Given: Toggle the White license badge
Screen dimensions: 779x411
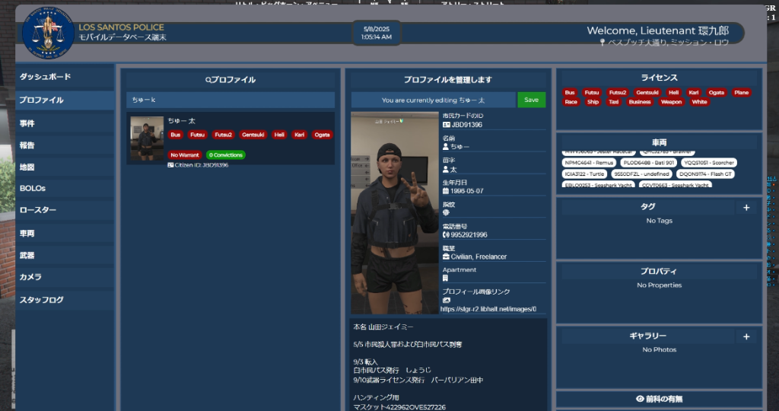Looking at the screenshot, I should [x=699, y=102].
